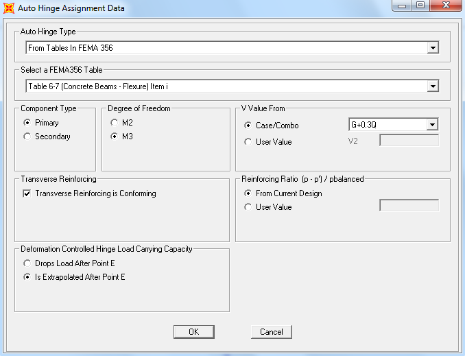
Task: Maximize the Auto Hinge Assignment window
Action: coord(420,5)
